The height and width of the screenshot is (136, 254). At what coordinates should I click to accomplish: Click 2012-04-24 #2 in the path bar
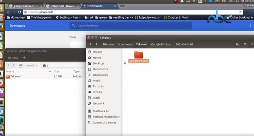click(x=185, y=44)
